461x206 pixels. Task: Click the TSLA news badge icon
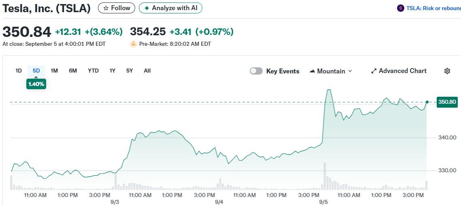pos(400,8)
